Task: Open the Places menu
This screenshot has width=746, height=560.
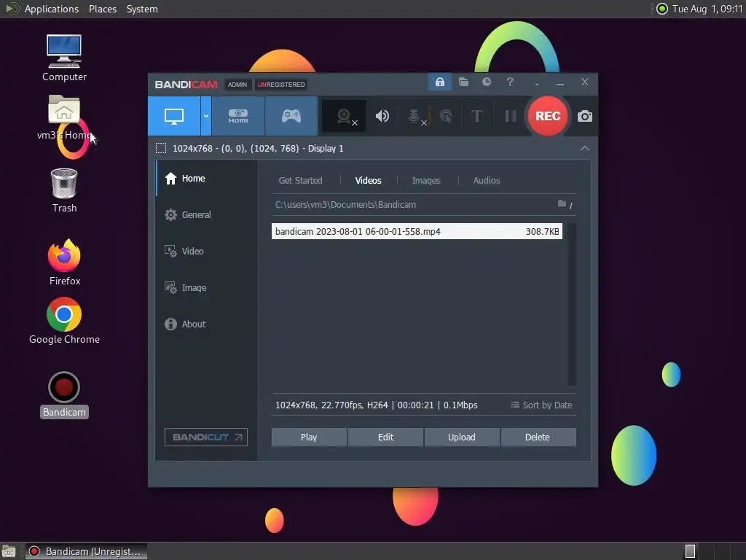Action: pos(103,9)
